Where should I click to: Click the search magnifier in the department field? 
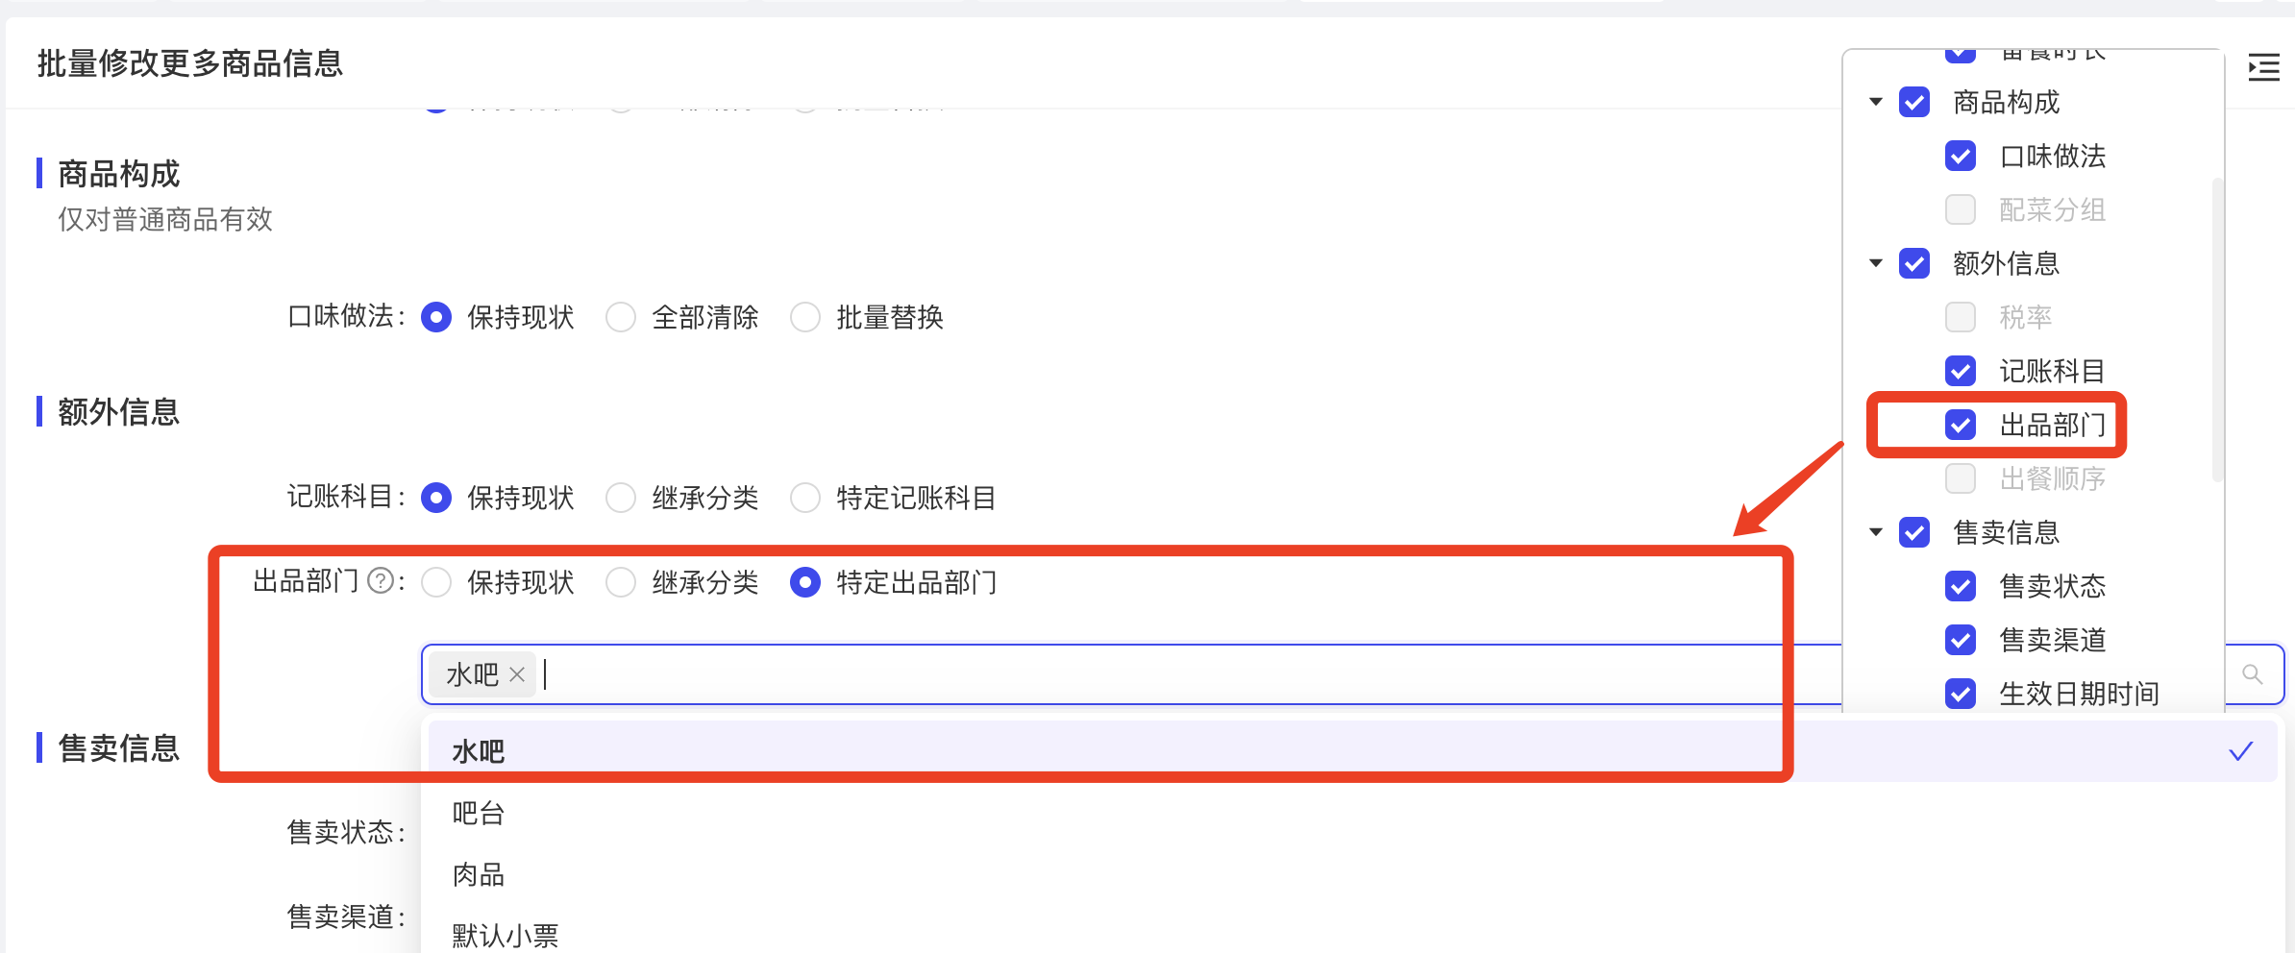[2252, 674]
